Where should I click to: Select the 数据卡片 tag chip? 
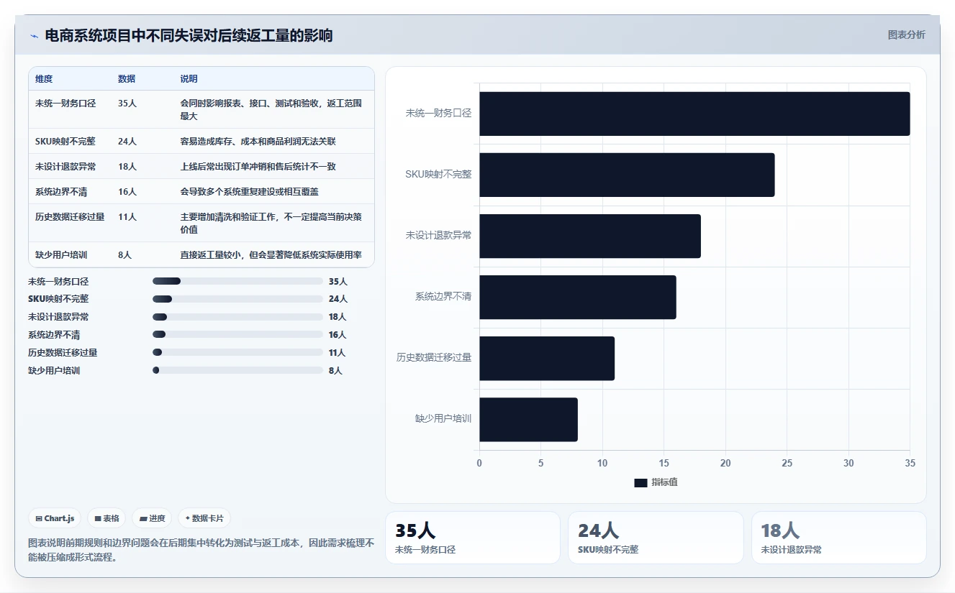[204, 518]
